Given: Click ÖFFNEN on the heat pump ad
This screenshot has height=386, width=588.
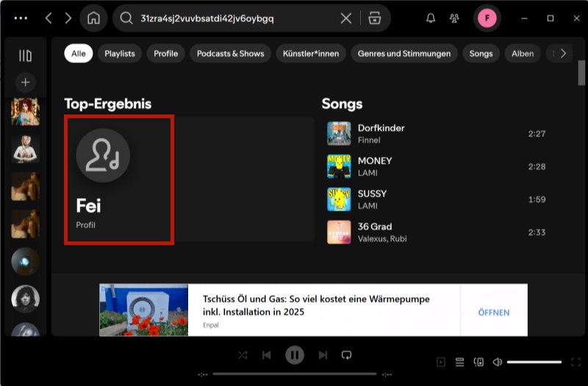Looking at the screenshot, I should [493, 312].
